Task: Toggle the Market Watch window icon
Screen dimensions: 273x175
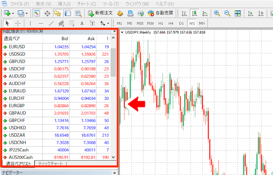Action: coord(37,13)
